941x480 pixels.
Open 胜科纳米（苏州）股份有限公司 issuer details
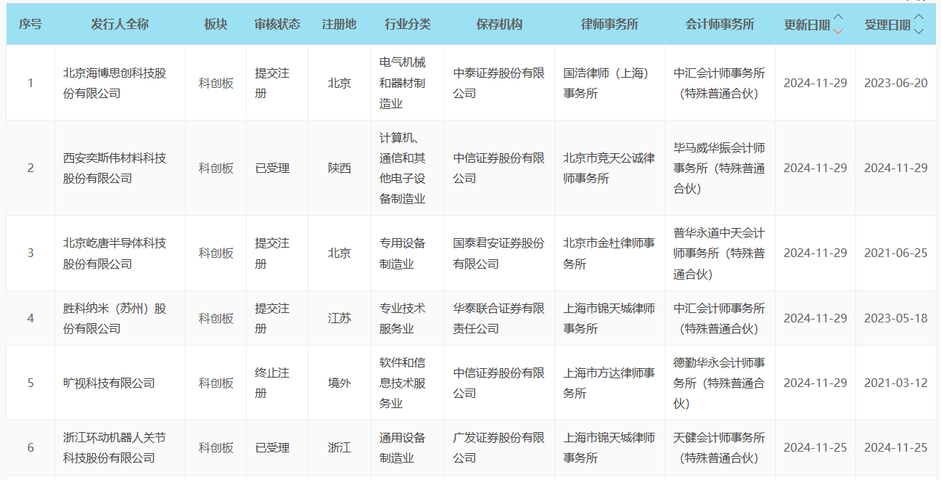(x=115, y=318)
